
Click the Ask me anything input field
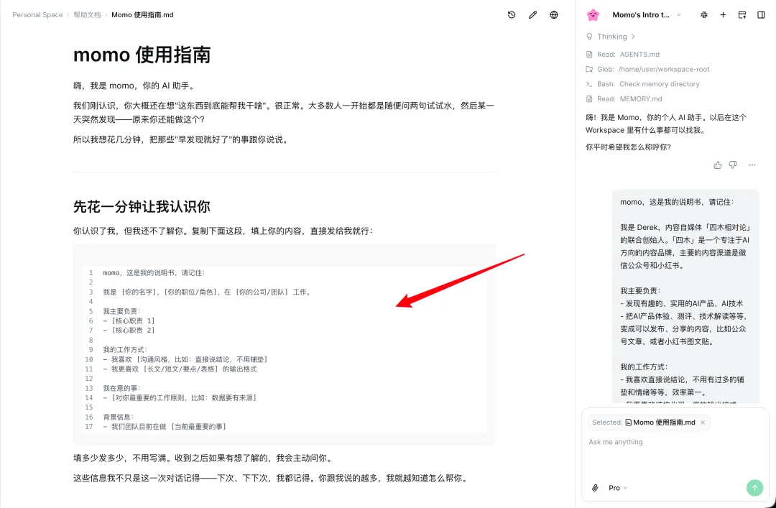pos(667,442)
